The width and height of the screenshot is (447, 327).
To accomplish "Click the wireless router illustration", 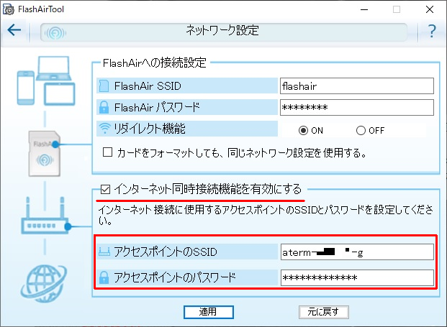I will pyautogui.click(x=46, y=216).
